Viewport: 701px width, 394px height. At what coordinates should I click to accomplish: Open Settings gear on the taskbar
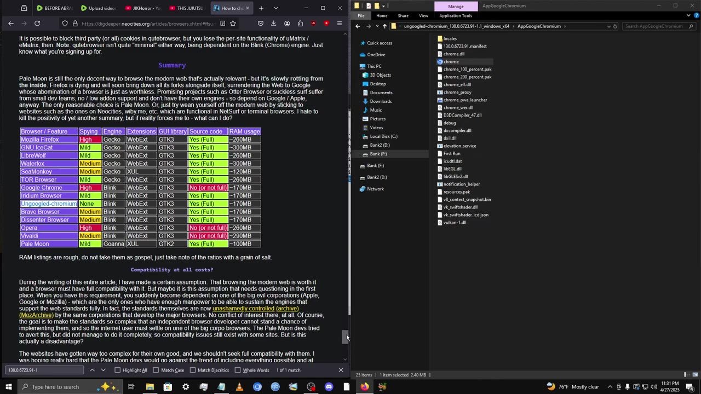click(186, 387)
